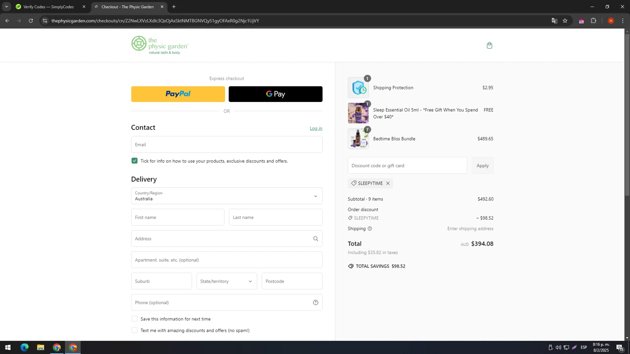Click the pink extension icon in toolbar
This screenshot has height=354, width=630.
point(581,21)
